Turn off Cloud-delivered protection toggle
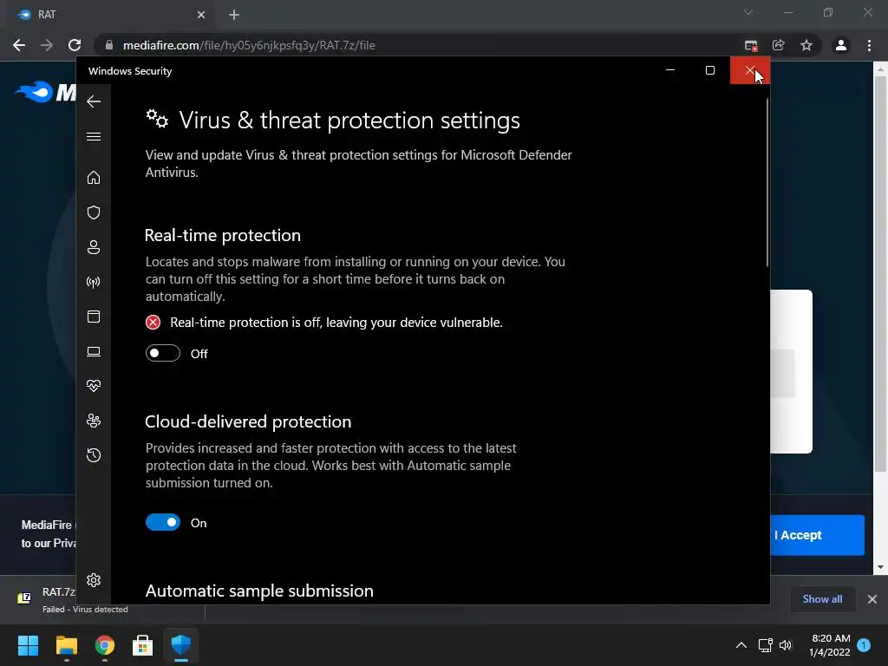 162,522
